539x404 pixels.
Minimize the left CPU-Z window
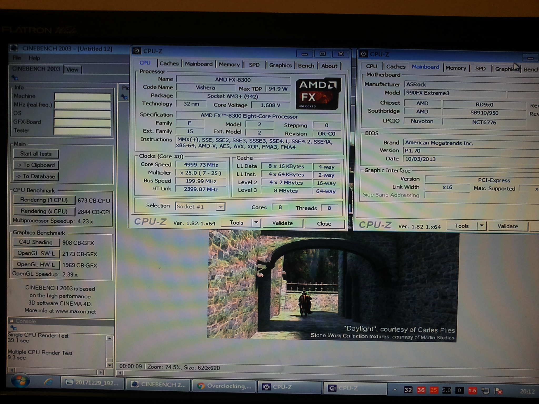pyautogui.click(x=305, y=54)
